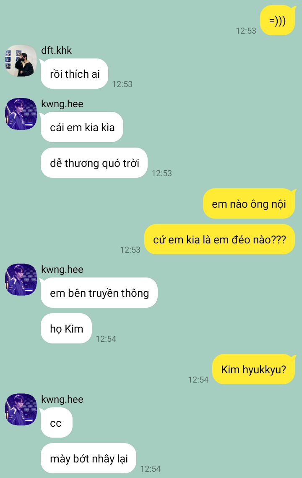Select the 'cc' message bubble
The width and height of the screenshot is (302, 478).
(x=57, y=423)
